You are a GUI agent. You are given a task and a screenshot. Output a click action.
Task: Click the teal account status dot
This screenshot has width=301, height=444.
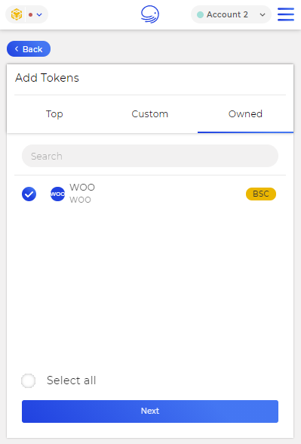200,14
